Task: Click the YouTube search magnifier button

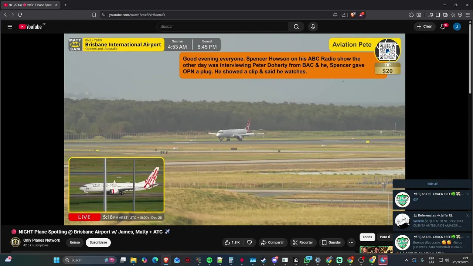Action: (296, 27)
